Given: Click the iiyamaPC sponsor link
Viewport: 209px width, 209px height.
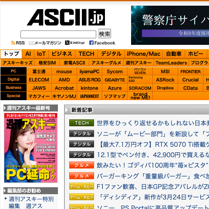Looking at the screenshot, I should coord(89,71).
